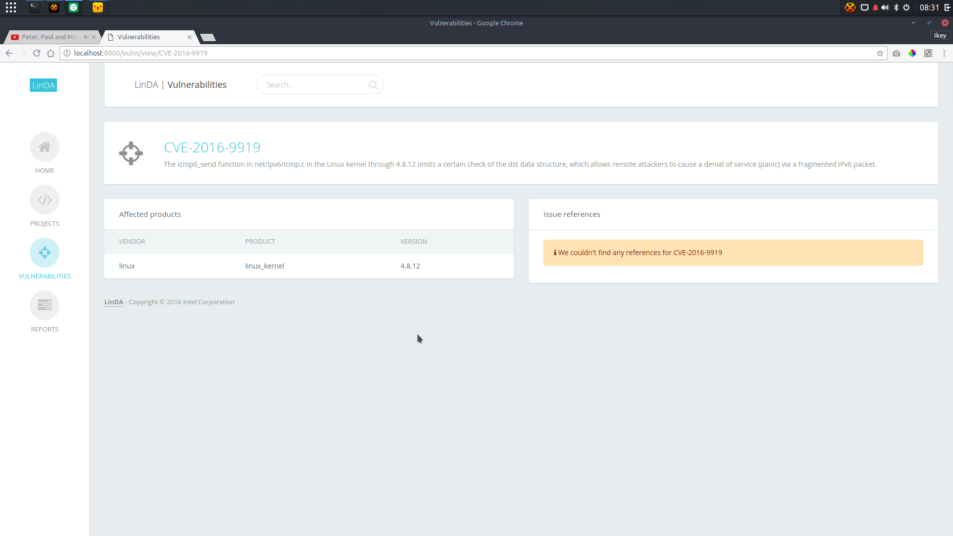Image resolution: width=953 pixels, height=536 pixels.
Task: Select the linux vendor cell
Action: [x=127, y=266]
